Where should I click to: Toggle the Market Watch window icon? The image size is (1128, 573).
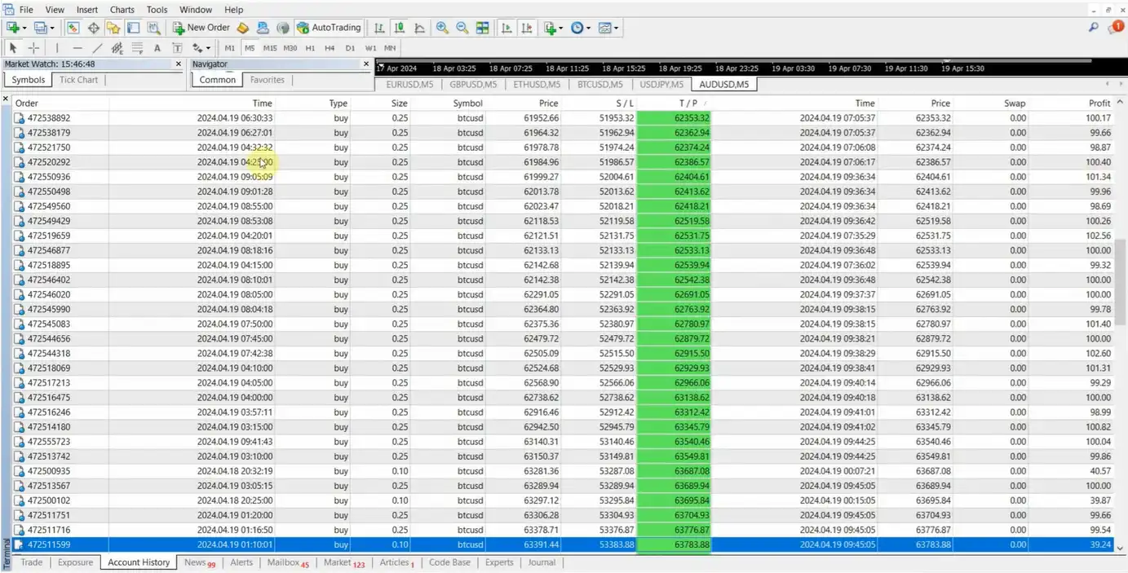click(73, 28)
